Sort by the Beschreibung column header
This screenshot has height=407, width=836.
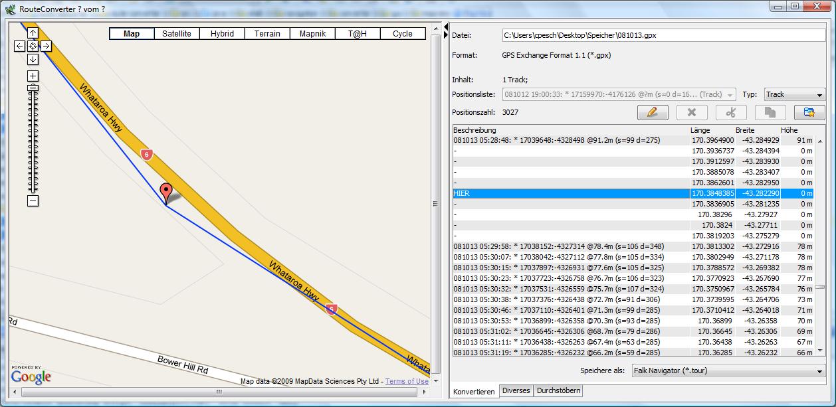[571, 130]
